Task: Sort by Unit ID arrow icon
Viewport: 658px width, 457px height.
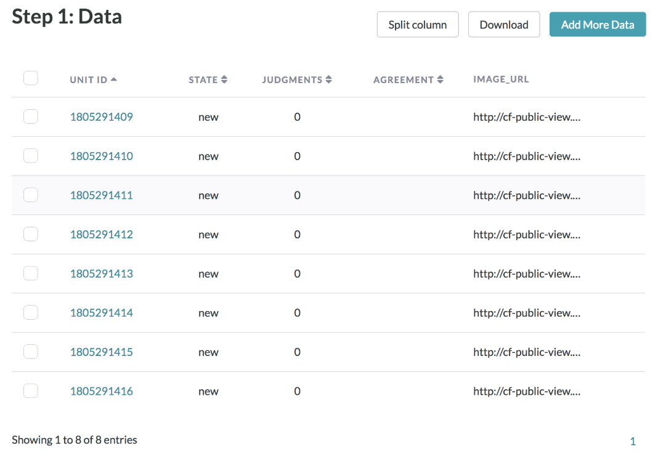Action: click(114, 79)
